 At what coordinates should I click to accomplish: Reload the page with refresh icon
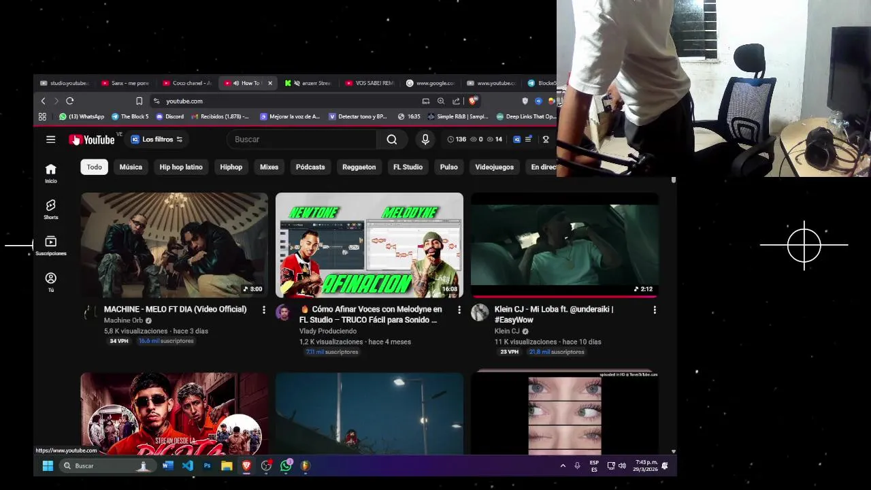pos(69,101)
